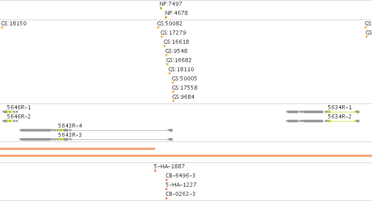Click the red triangle under 5-HA-1887
The height and width of the screenshot is (201, 372).
coord(155,171)
